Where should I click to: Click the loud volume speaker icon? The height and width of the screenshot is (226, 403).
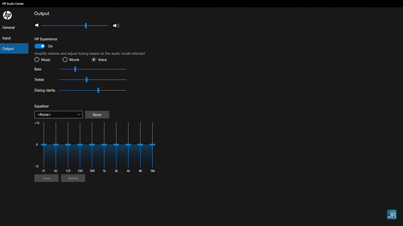tap(116, 25)
